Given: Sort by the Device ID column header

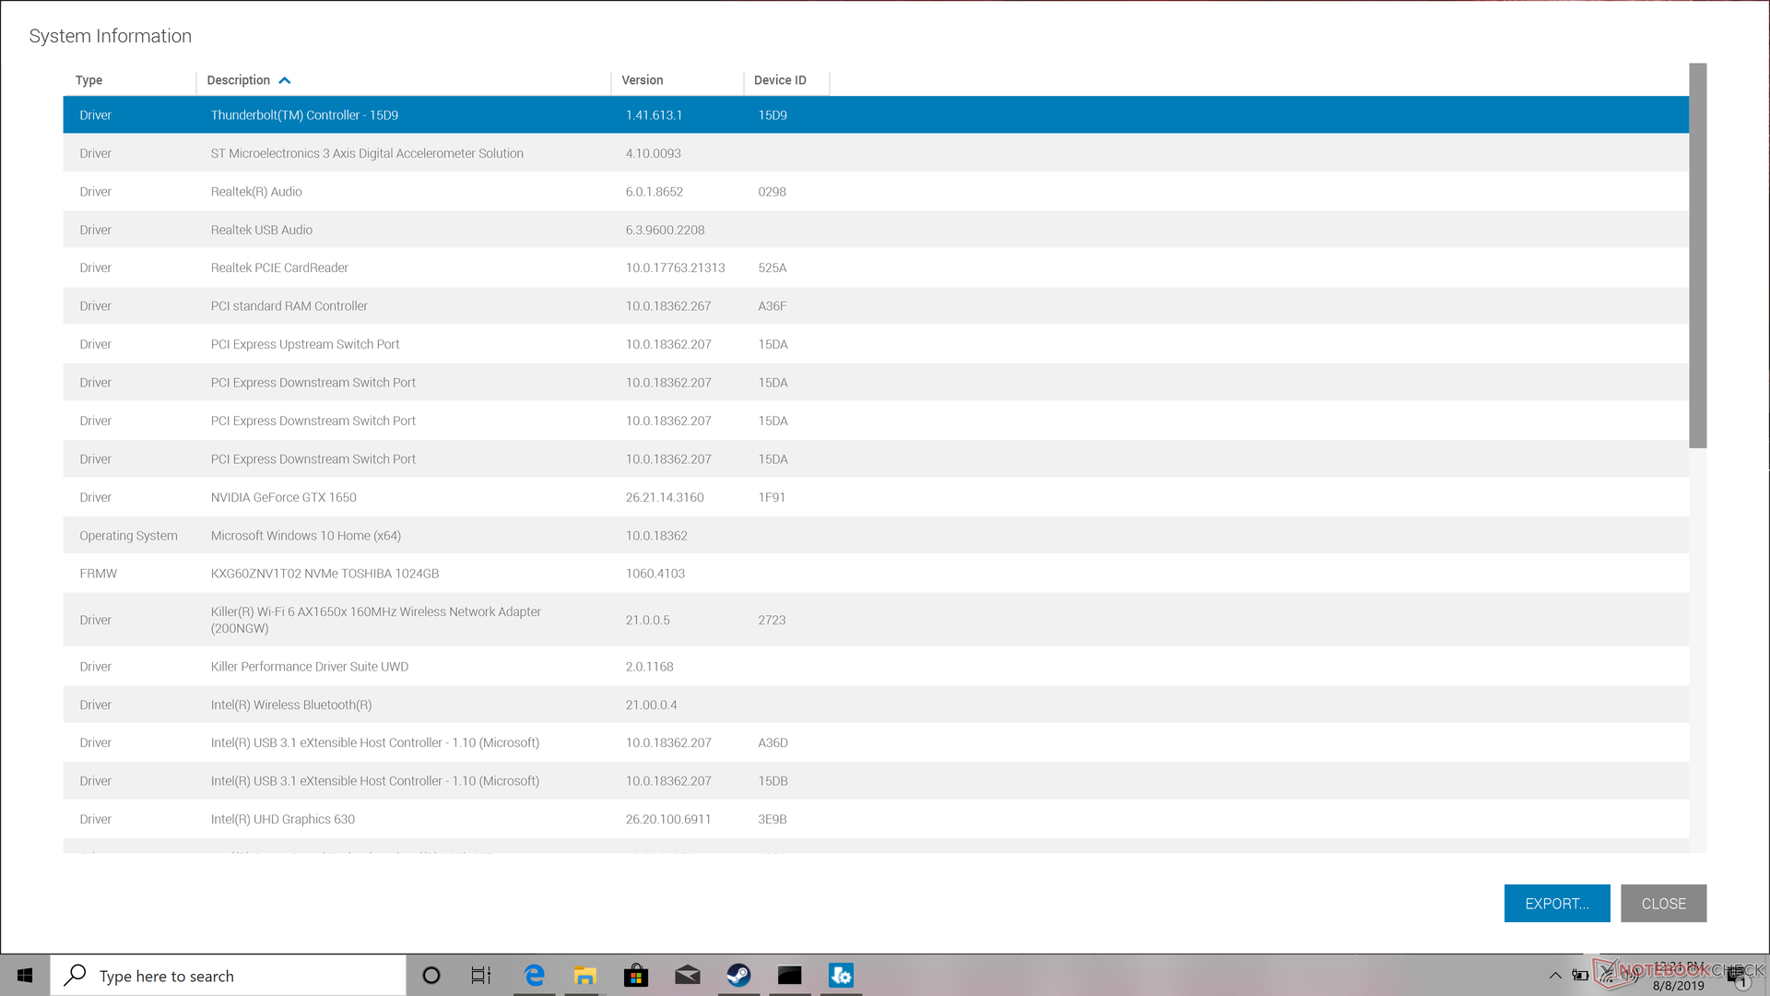Looking at the screenshot, I should pos(780,80).
